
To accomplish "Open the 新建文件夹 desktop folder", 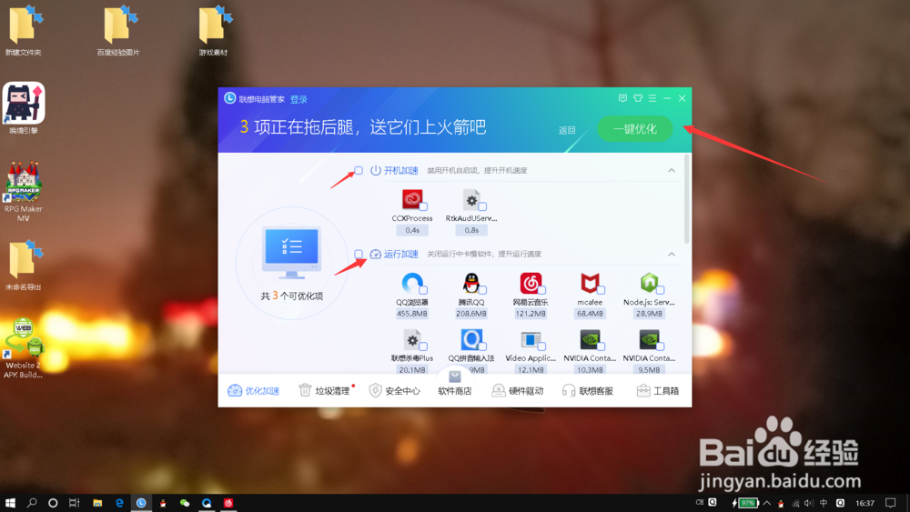I will coord(24,31).
